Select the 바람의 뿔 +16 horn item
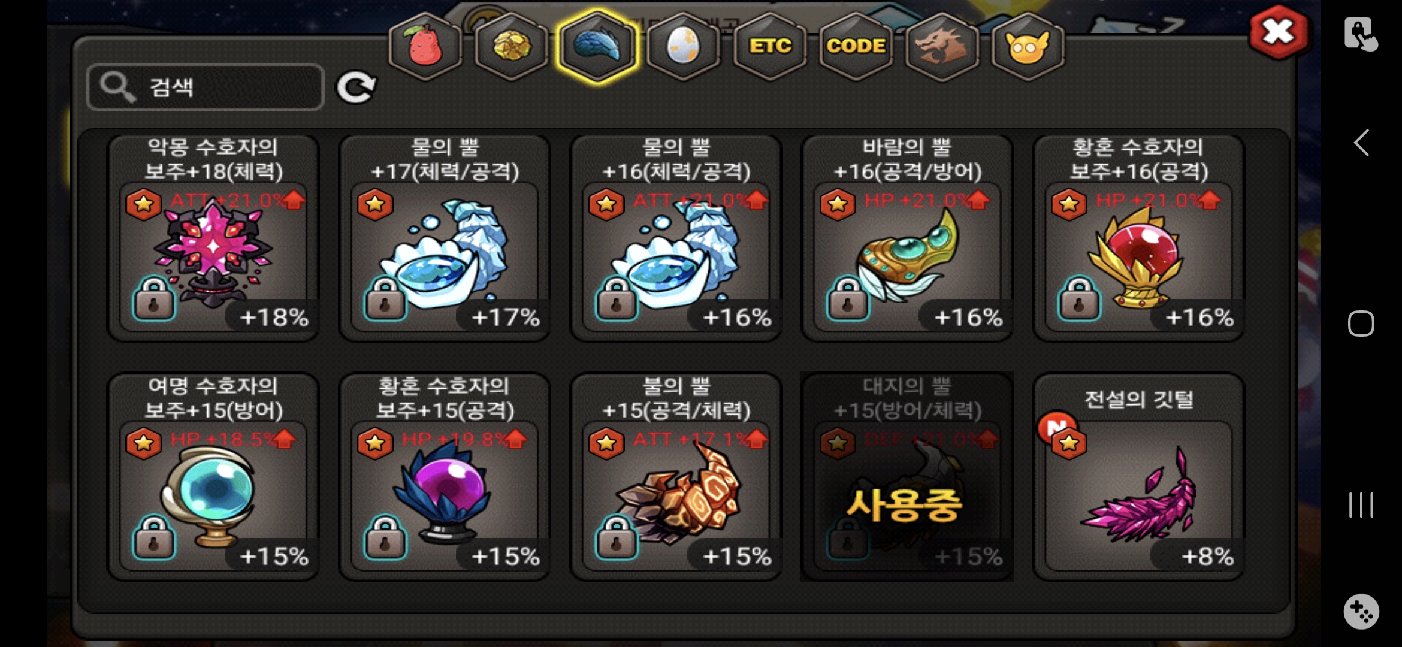1402x647 pixels. coord(907,238)
